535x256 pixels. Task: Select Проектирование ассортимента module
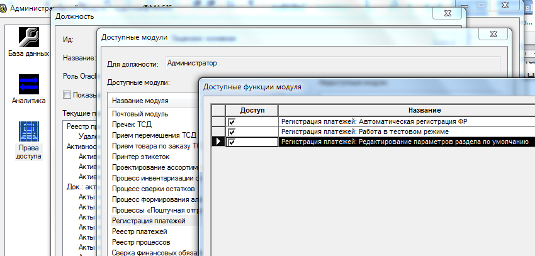(155, 167)
